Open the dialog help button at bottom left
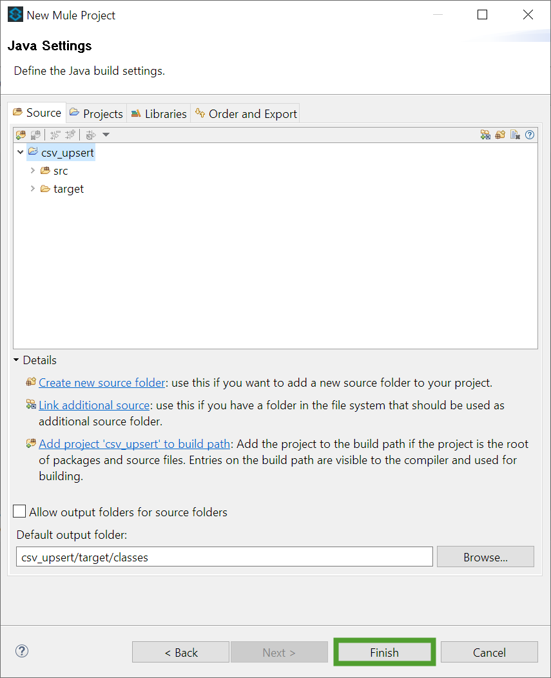 (22, 651)
